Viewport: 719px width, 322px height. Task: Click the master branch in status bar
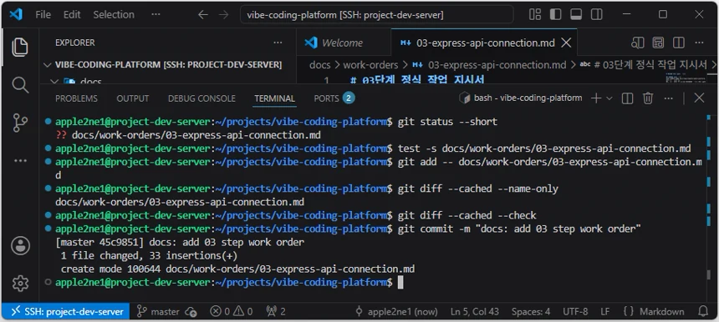tap(159, 312)
